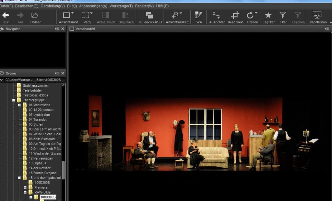Click the Vorschaubild panel square icon
This screenshot has height=201, width=332.
point(72,29)
